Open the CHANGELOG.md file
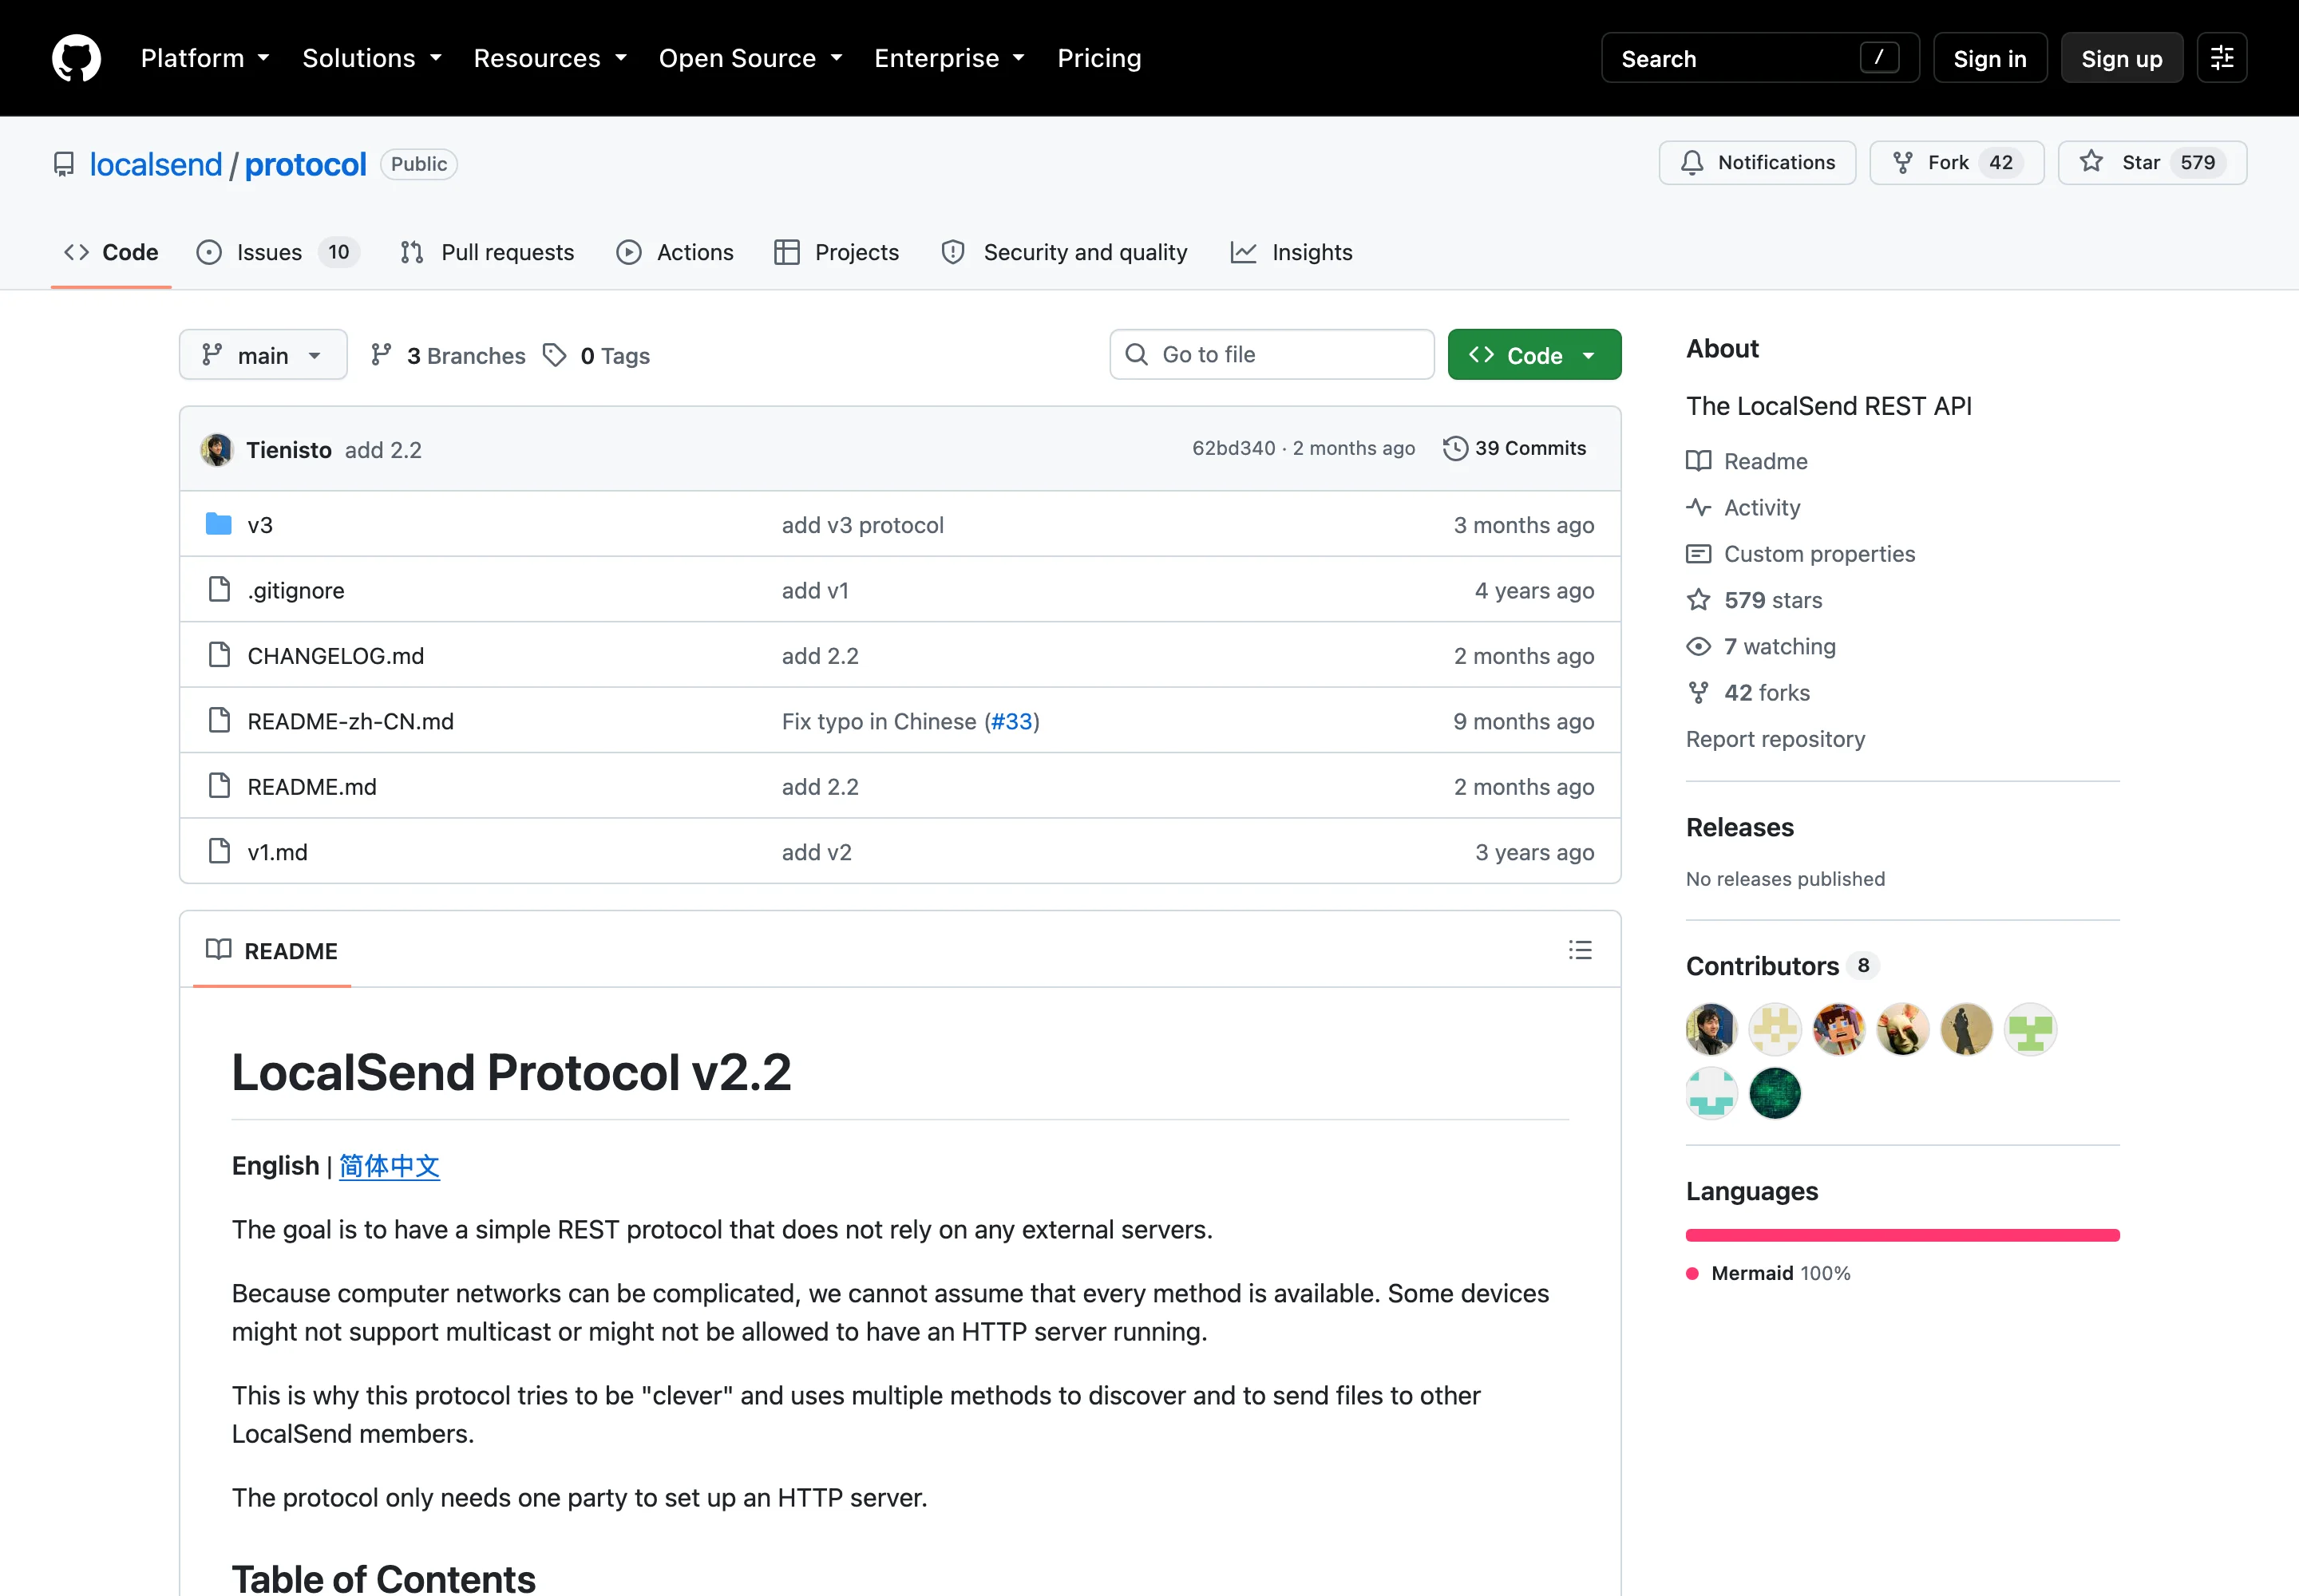 pyautogui.click(x=336, y=655)
